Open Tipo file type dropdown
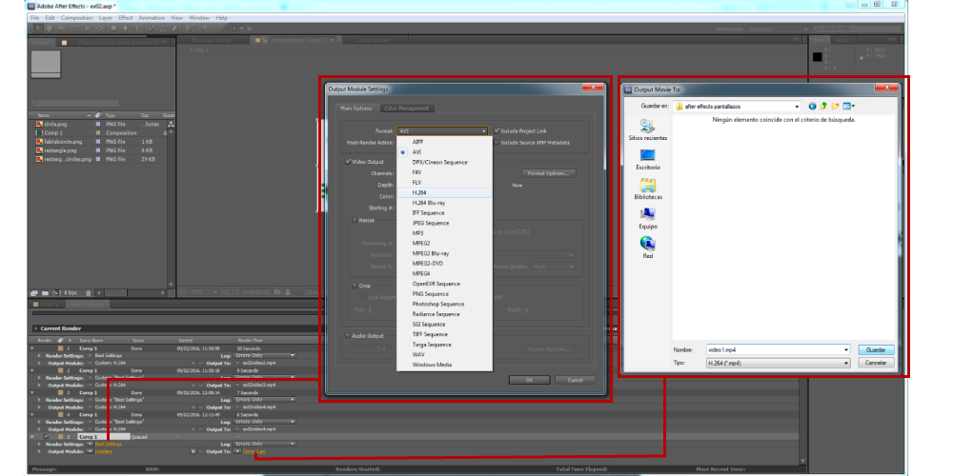Viewport: 953px width, 476px height. 778,363
